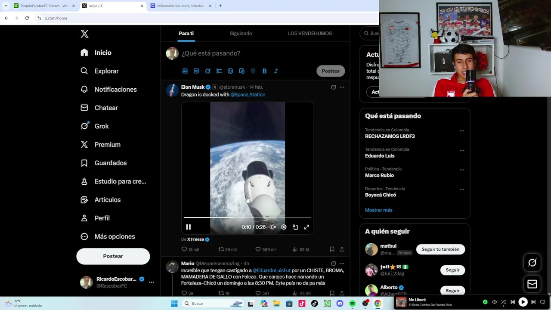Open @EduardoLuisFut mention link

coord(272,270)
